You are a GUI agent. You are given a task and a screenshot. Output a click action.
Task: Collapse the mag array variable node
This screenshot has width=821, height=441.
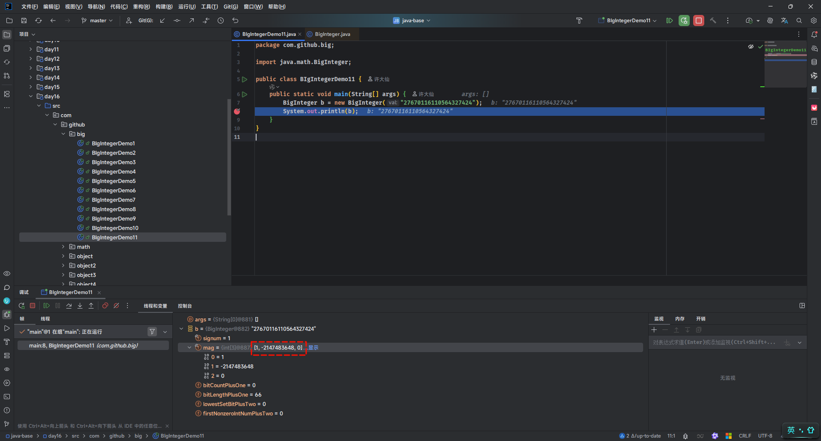[x=189, y=347]
